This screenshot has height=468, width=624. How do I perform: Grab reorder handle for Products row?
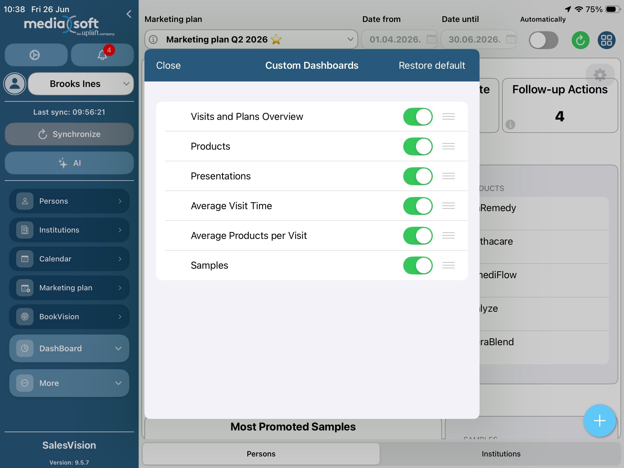pos(448,146)
